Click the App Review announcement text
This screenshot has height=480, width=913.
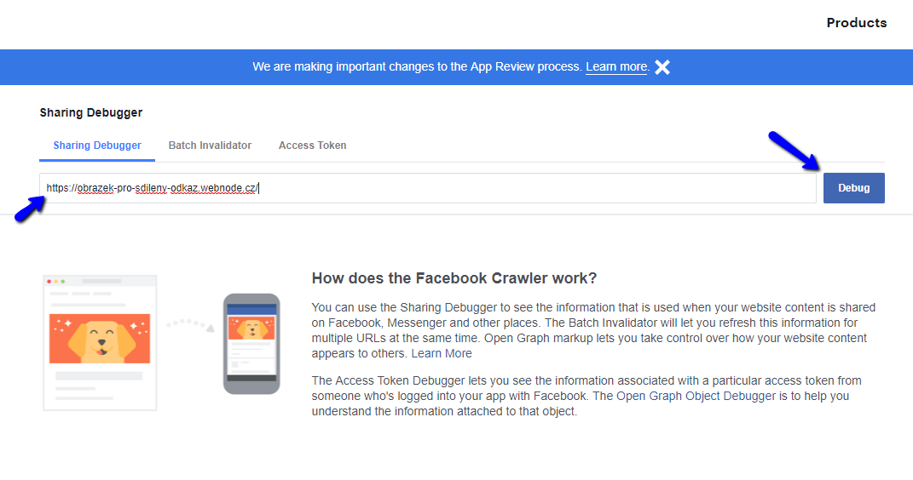417,67
